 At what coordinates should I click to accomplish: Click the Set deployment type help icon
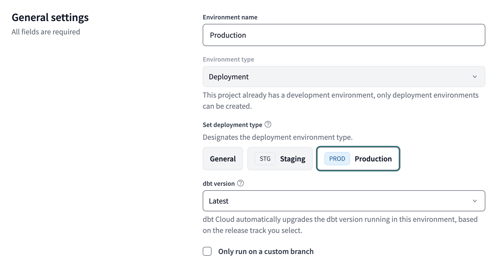click(x=268, y=125)
